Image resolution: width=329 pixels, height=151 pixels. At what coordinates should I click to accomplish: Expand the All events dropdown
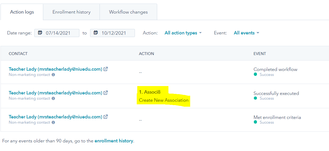(x=246, y=33)
